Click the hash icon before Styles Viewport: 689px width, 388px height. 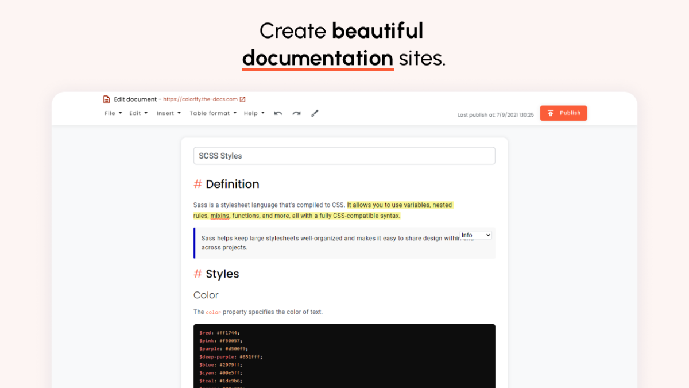coord(198,274)
